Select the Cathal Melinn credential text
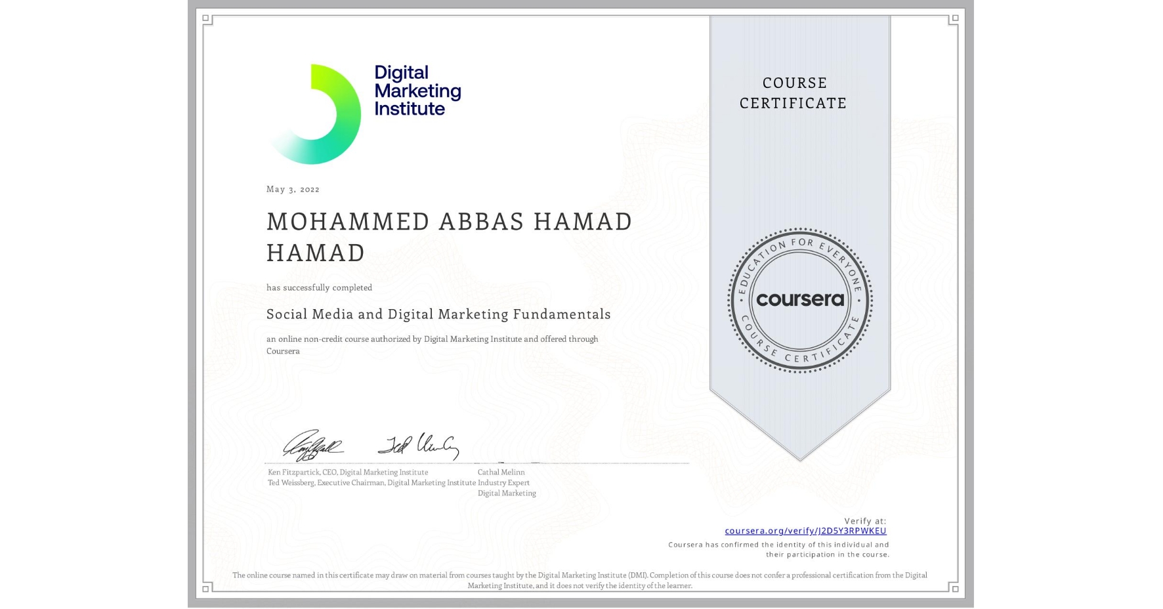 tap(501, 472)
